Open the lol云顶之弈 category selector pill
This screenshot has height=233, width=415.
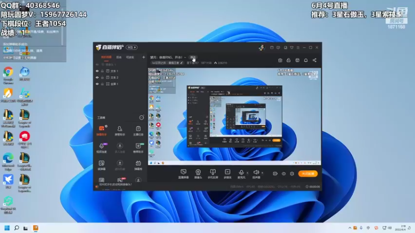coord(167,63)
